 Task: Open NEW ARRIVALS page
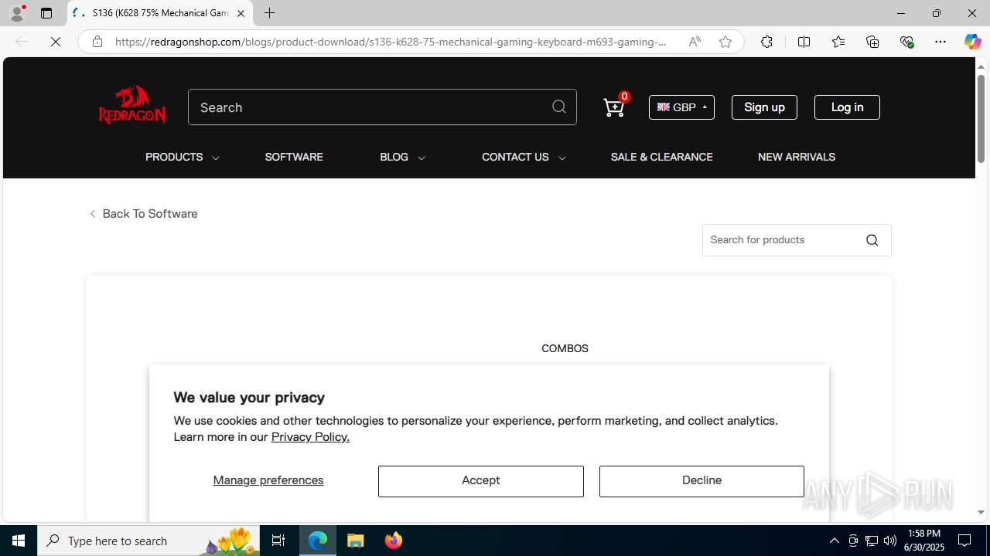pyautogui.click(x=797, y=157)
